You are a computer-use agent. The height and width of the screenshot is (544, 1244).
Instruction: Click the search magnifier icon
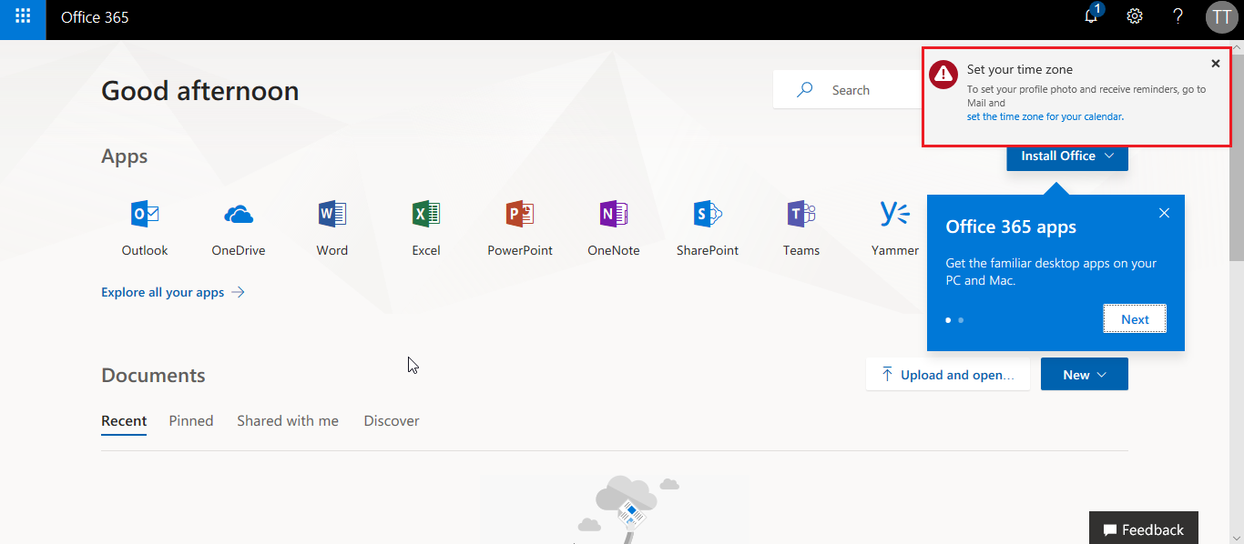(805, 90)
